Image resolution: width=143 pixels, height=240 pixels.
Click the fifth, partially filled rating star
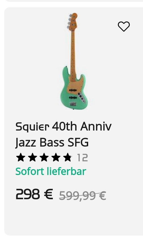click(67, 157)
